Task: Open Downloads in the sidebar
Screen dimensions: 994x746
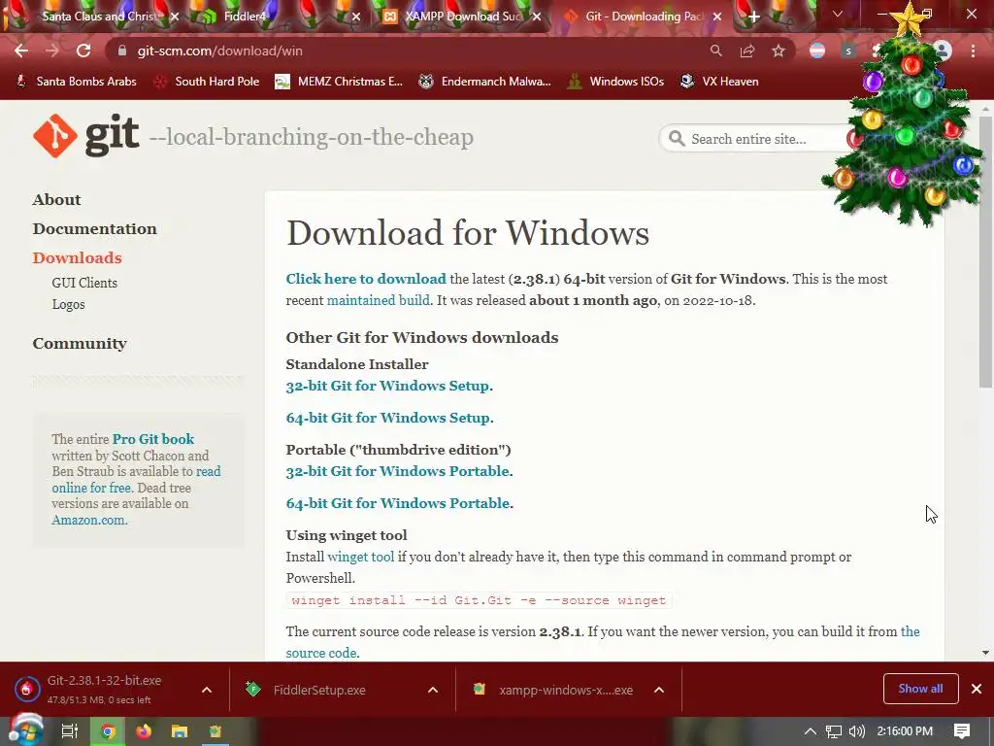Action: pos(77,258)
